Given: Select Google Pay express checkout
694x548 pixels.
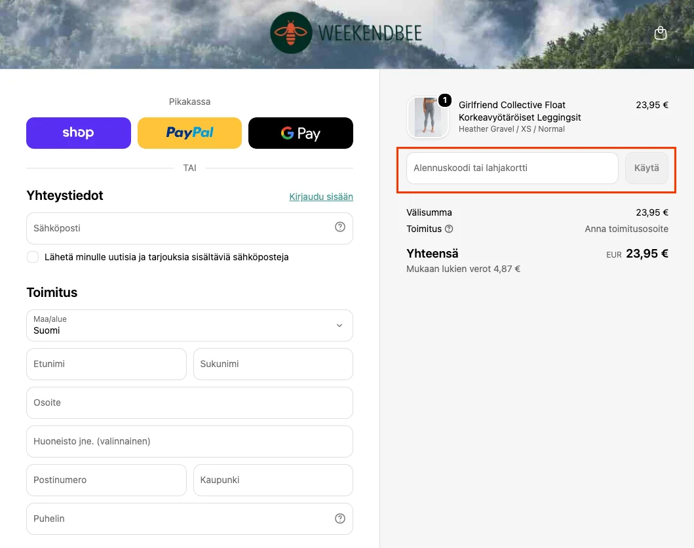Looking at the screenshot, I should point(301,133).
